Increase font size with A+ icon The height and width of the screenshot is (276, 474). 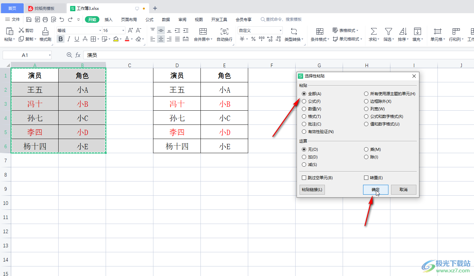point(130,30)
